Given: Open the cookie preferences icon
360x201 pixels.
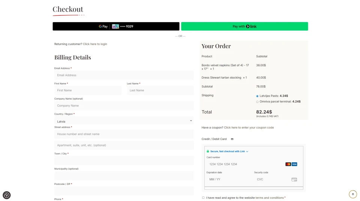Looking at the screenshot, I should [7, 195].
